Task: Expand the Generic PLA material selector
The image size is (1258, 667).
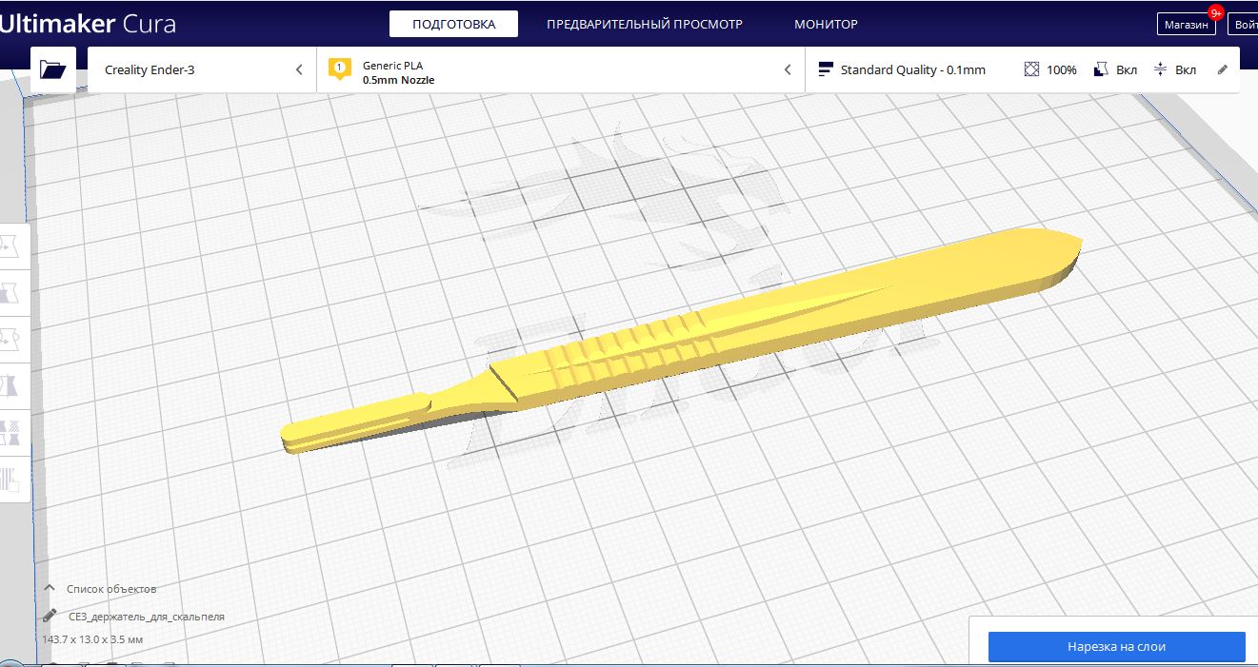Action: coord(561,69)
